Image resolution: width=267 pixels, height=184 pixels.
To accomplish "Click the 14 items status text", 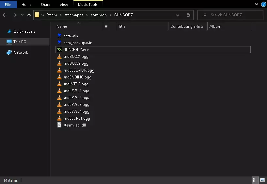I will click(10, 180).
